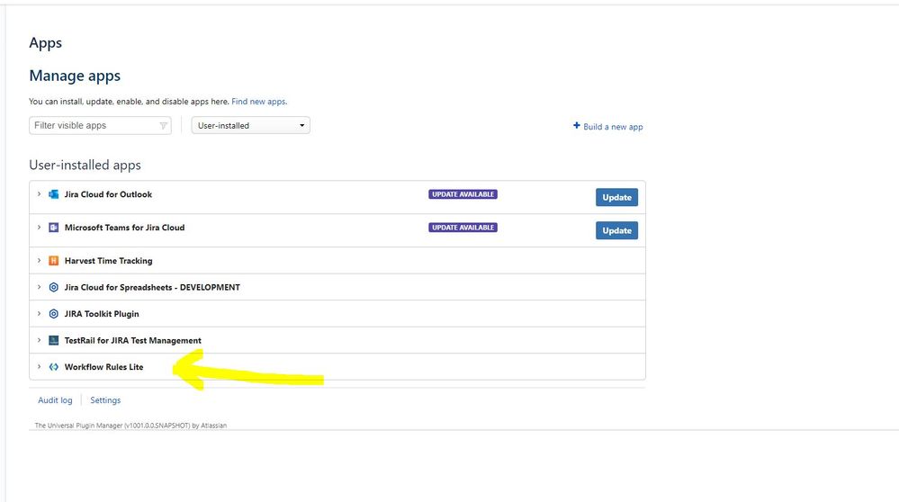Update Jira Cloud for Outlook app
899x502 pixels.
[616, 197]
